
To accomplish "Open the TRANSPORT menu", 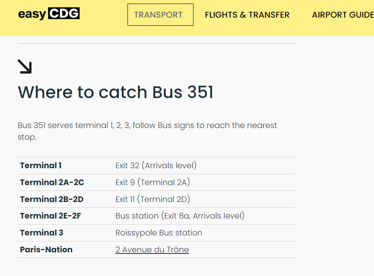I will tap(160, 15).
